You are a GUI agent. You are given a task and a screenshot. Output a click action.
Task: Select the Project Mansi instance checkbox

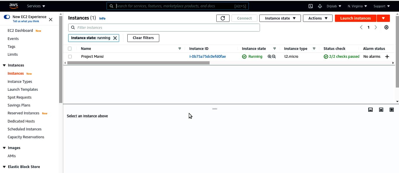coord(70,57)
